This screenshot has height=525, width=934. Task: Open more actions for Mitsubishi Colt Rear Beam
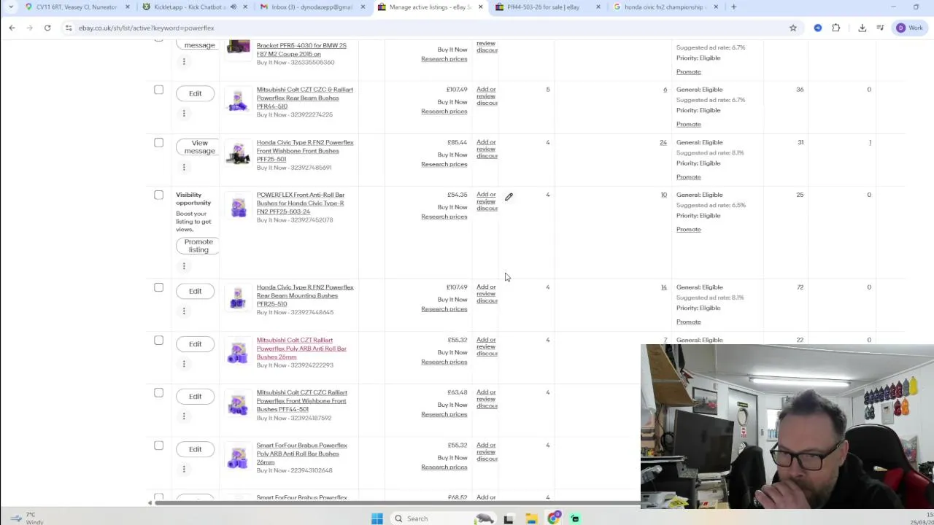pyautogui.click(x=184, y=113)
